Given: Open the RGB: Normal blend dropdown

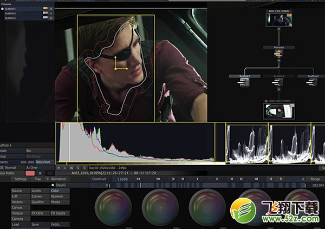Looking at the screenshot, I should [12, 167].
